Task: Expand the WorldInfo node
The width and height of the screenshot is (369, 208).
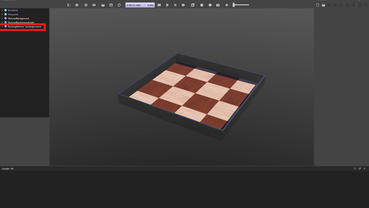Action: (x=2, y=10)
